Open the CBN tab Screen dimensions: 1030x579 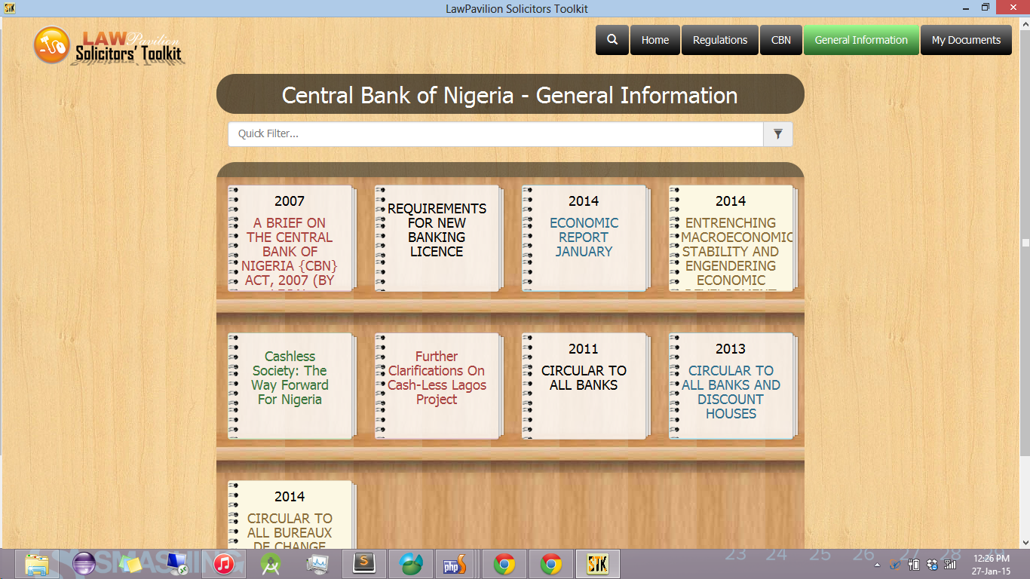(780, 40)
